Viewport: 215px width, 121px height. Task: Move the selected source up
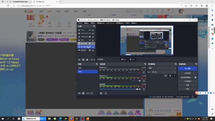[92, 60]
